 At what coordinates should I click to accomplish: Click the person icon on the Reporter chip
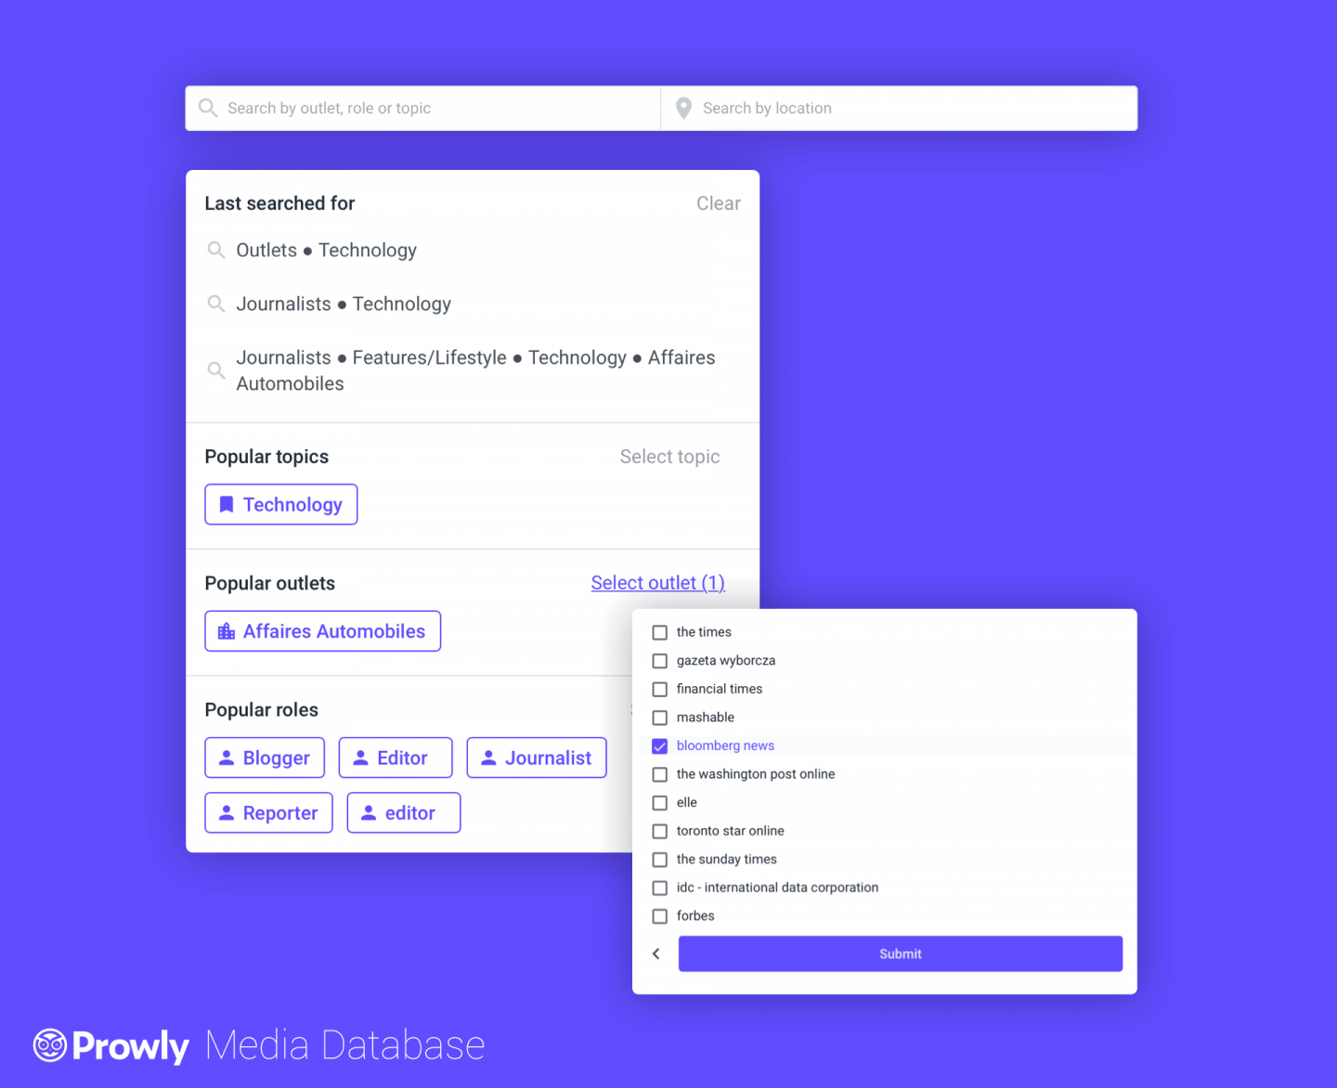[226, 812]
